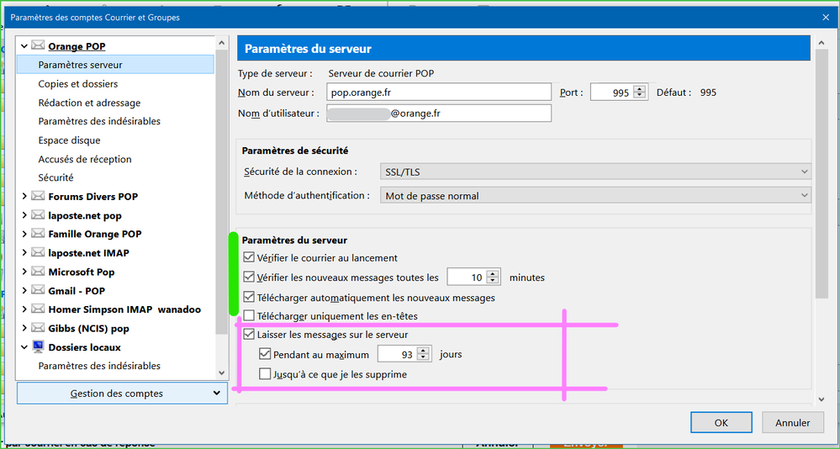Expand Gmail - POP account
Screen dimensions: 840x449
(24, 291)
